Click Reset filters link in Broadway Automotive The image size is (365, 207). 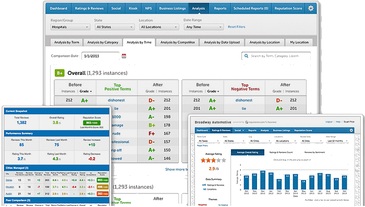pos(202,146)
